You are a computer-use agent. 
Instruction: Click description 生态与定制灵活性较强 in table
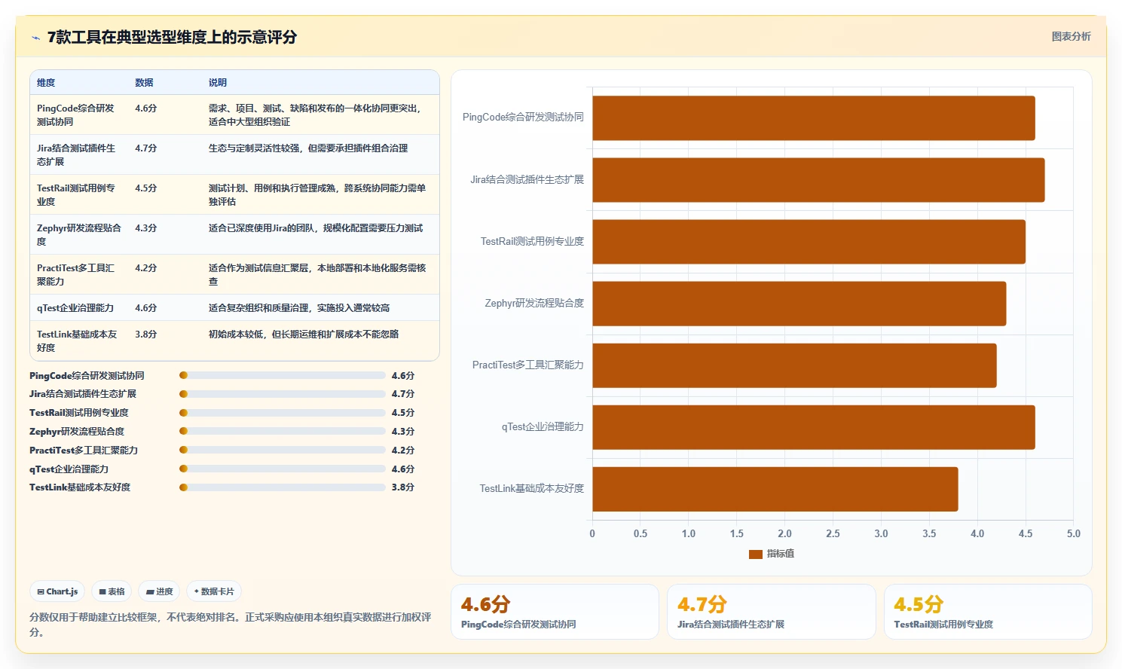point(308,148)
